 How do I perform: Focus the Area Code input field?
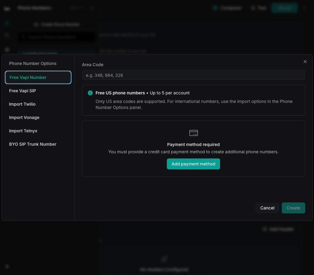click(193, 75)
